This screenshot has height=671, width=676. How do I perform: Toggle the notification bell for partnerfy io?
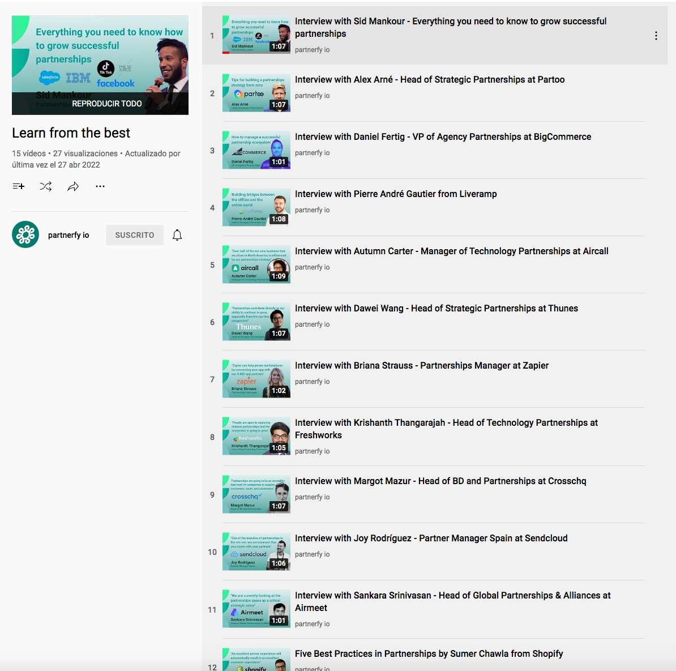tap(177, 235)
